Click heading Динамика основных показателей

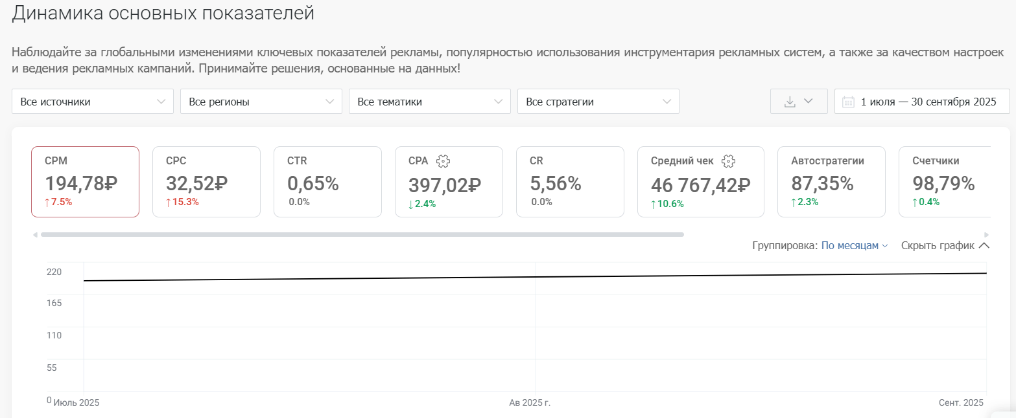click(x=163, y=13)
